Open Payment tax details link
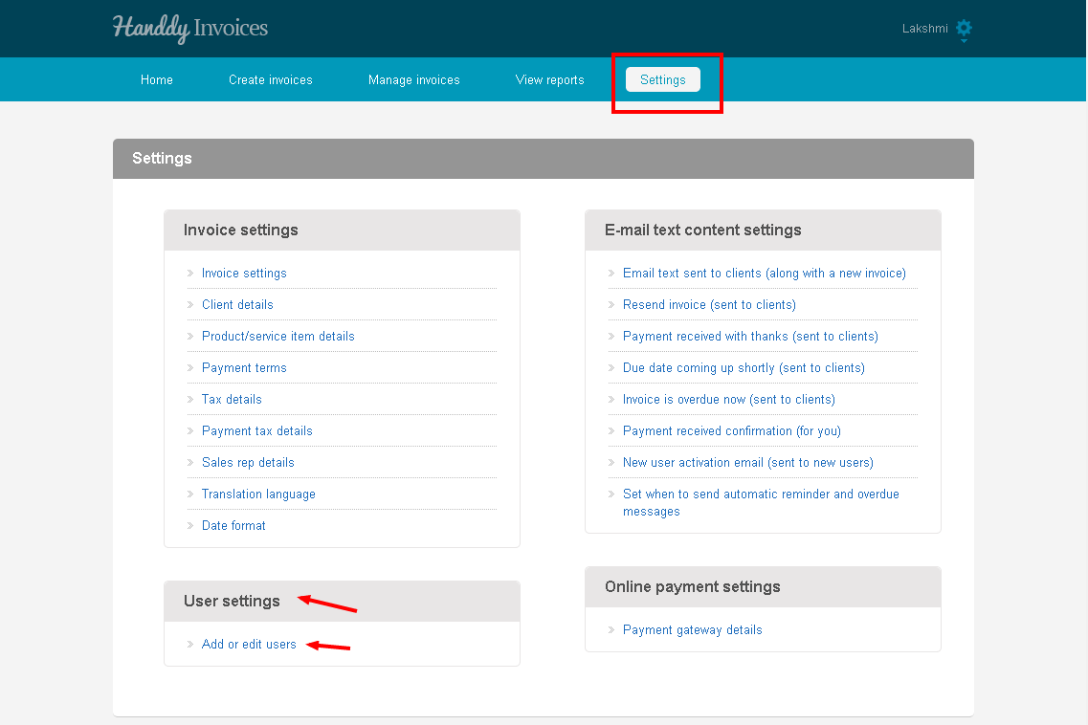 257,430
